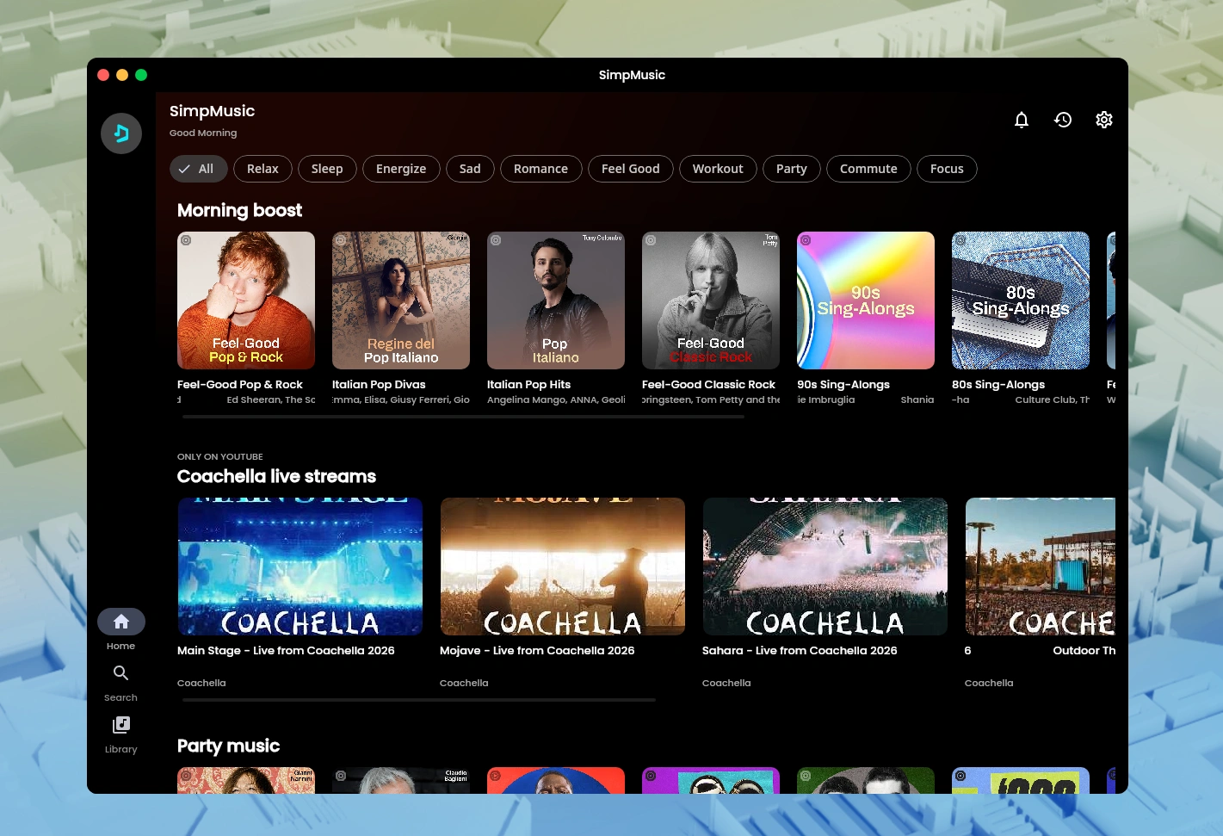Enable the Workout mood filter

718,169
